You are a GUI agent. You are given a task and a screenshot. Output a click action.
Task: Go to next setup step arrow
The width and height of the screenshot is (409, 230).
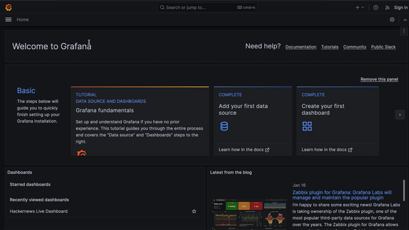point(400,115)
